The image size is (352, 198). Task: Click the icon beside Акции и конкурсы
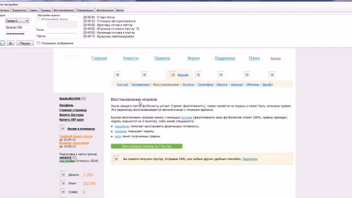point(63,129)
